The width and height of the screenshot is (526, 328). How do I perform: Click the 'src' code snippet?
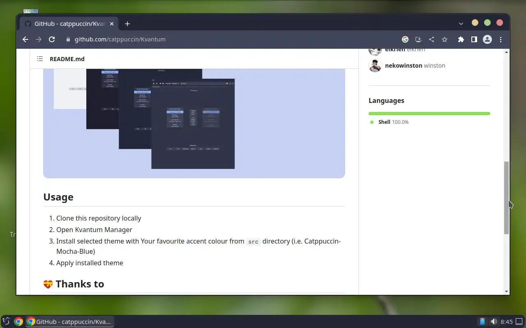pos(254,241)
